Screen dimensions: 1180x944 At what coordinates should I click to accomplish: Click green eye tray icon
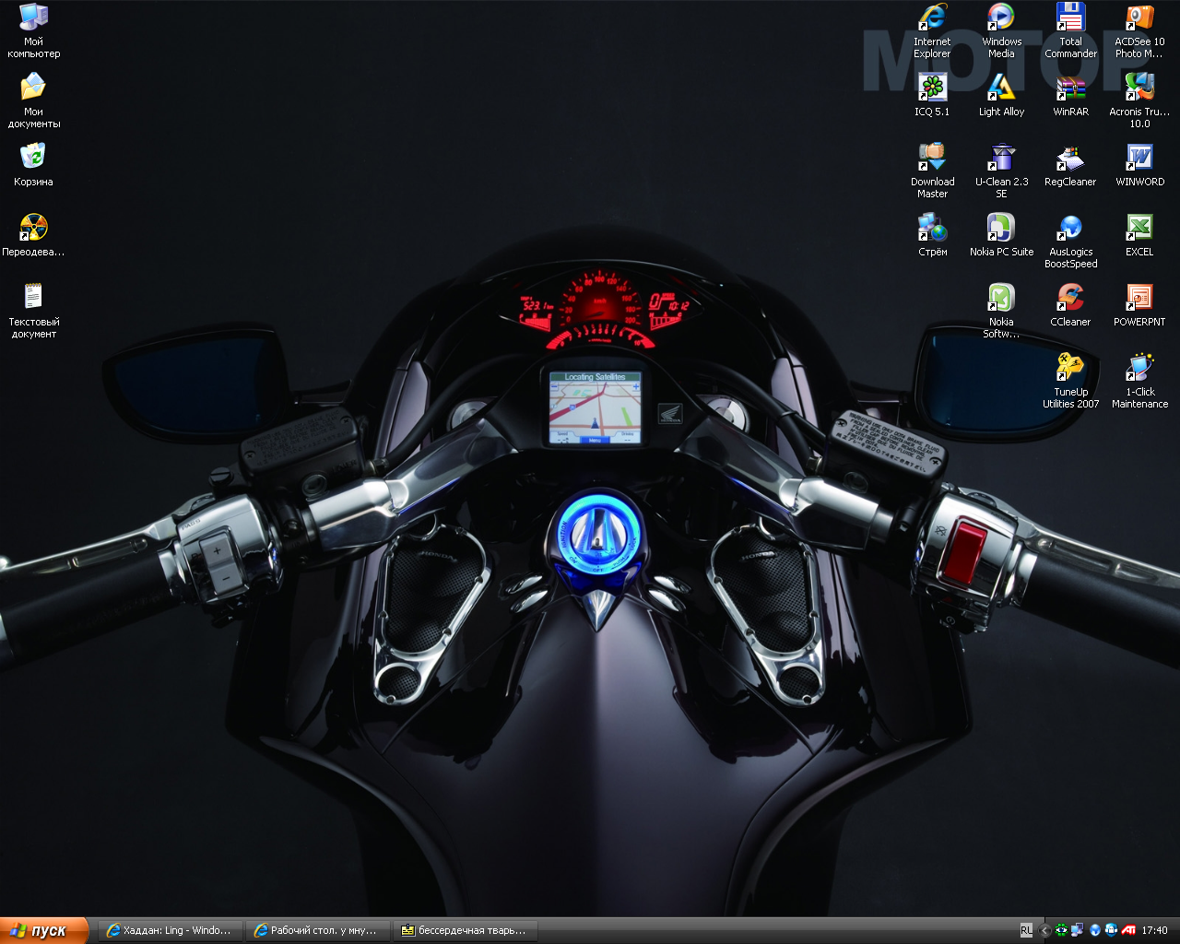pos(1061,931)
